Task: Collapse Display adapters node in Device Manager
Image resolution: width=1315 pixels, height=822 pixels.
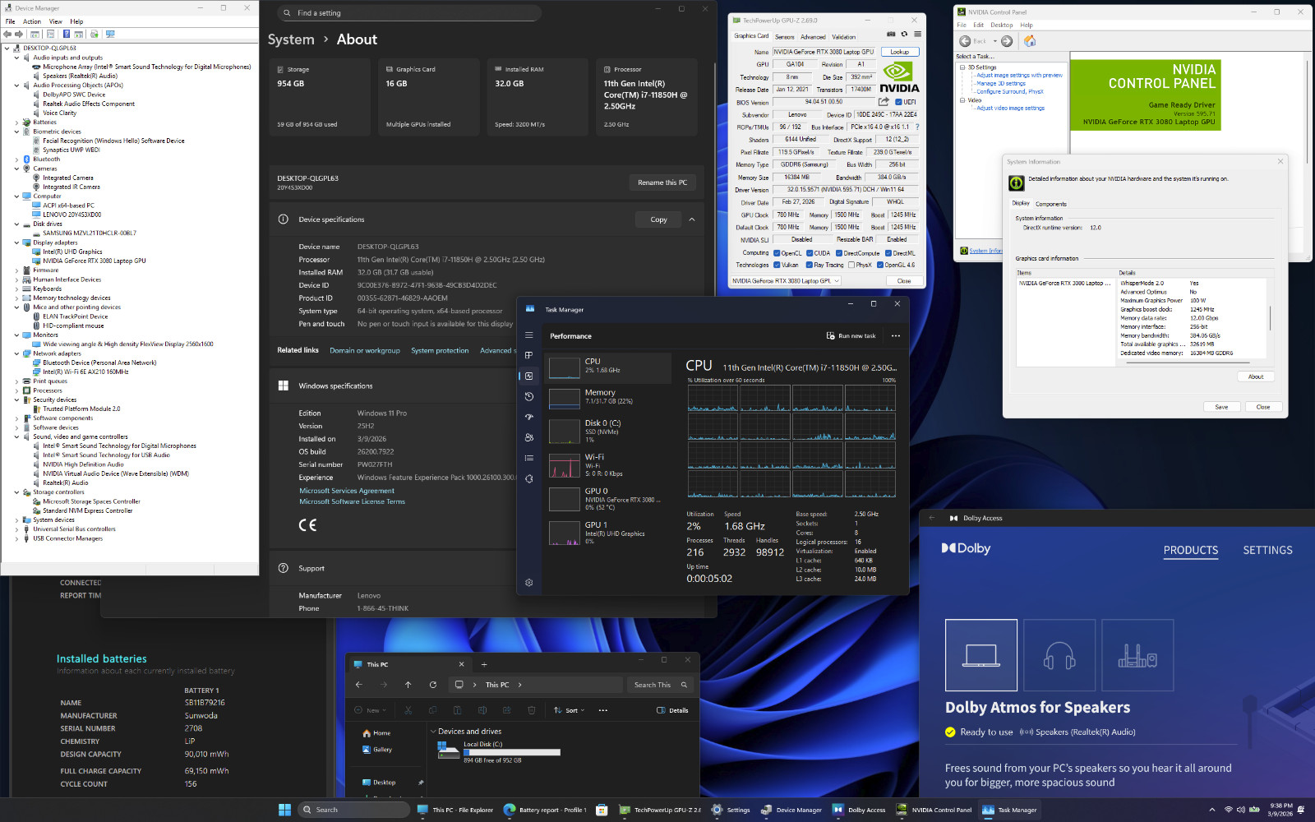Action: coord(16,242)
